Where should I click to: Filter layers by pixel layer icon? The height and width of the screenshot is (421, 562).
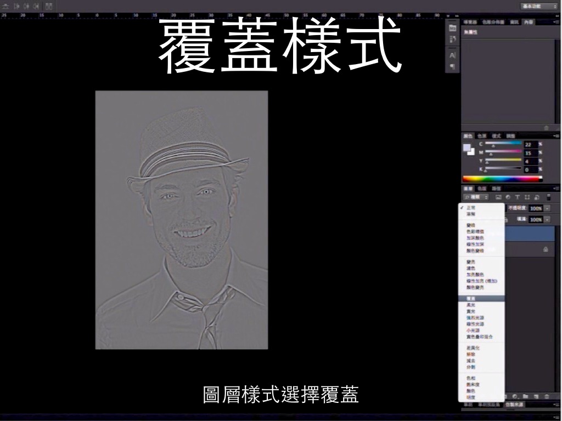pos(498,197)
